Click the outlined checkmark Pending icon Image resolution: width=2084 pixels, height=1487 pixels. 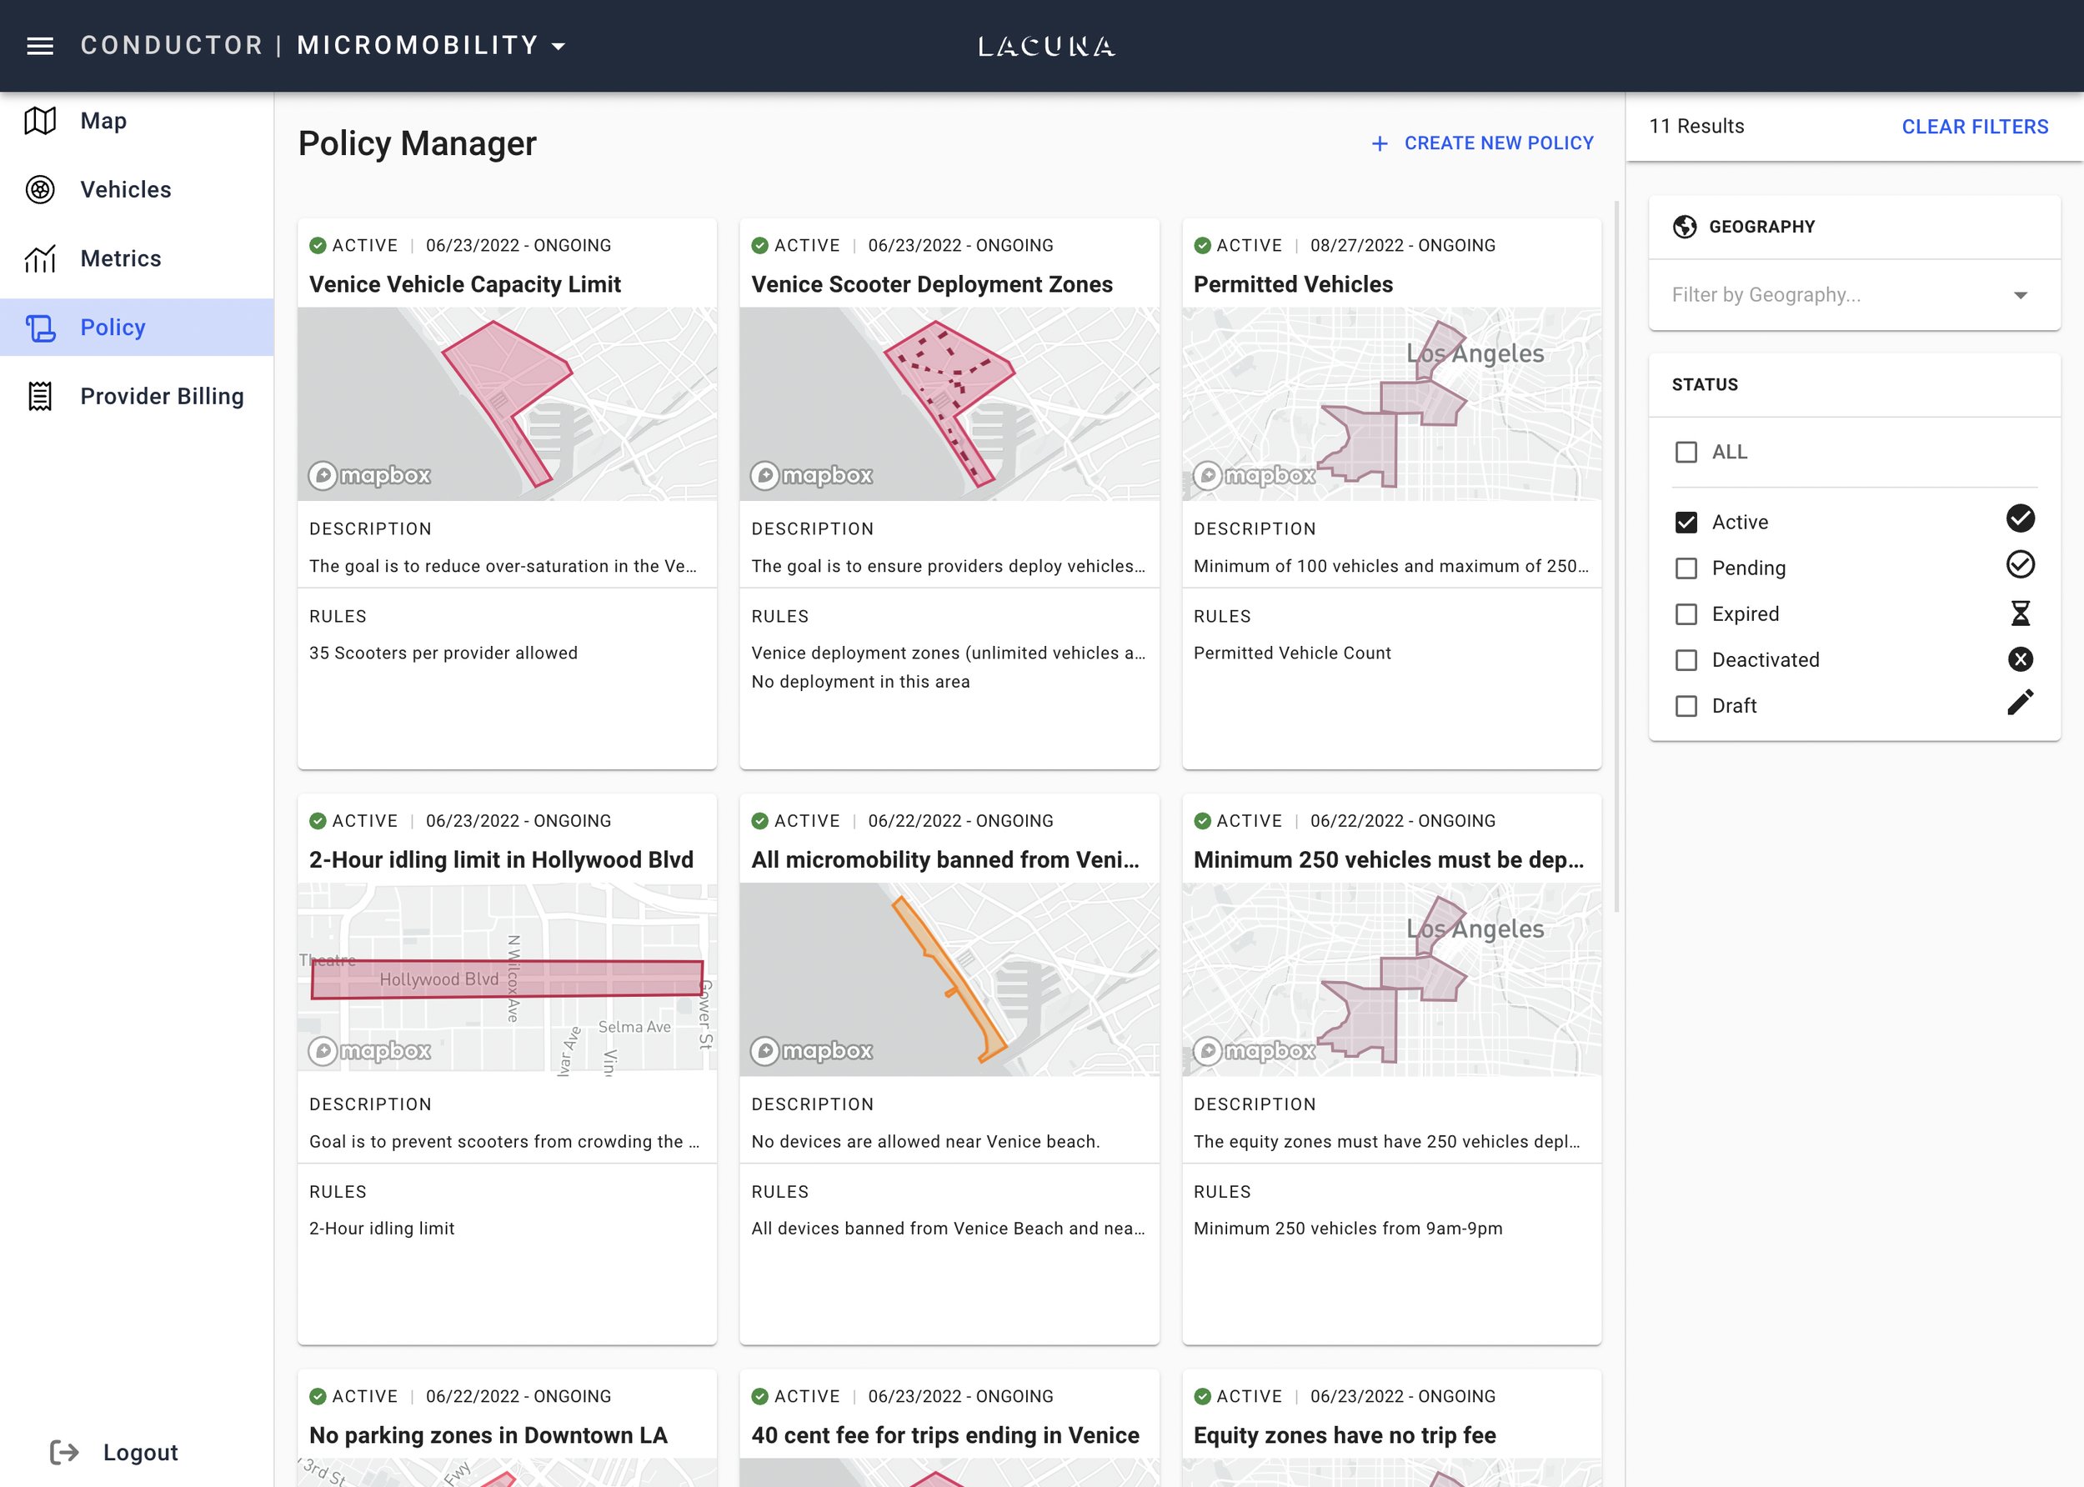point(2020,564)
